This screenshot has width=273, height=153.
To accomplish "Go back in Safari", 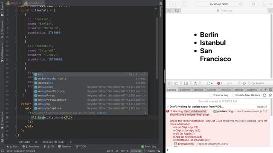I will click(170, 4).
